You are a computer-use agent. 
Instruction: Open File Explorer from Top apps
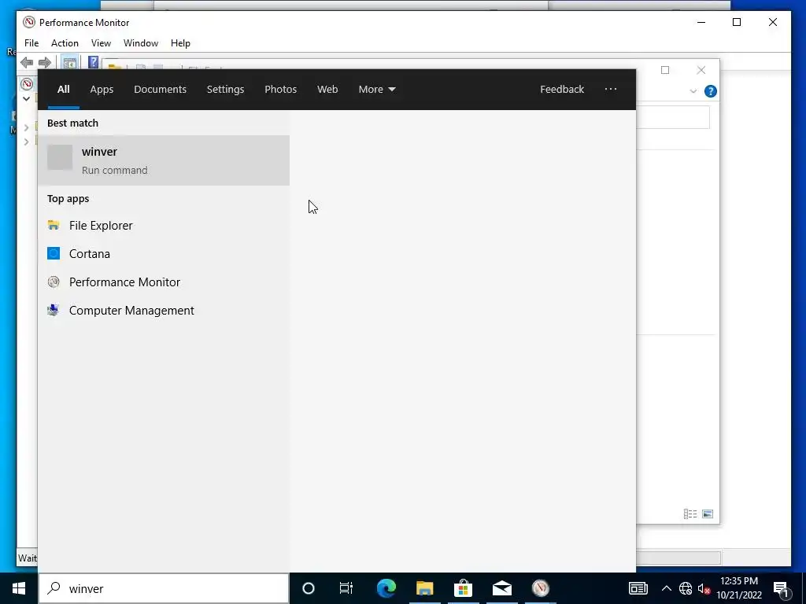(x=164, y=226)
